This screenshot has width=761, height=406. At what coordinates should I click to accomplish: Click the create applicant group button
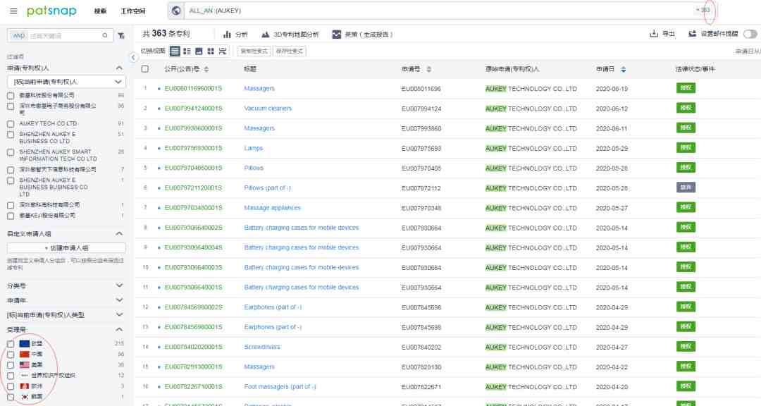coord(66,247)
